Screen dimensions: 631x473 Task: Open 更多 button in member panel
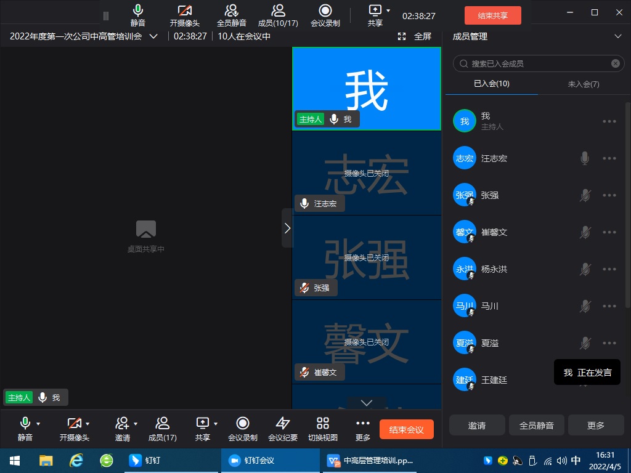596,425
